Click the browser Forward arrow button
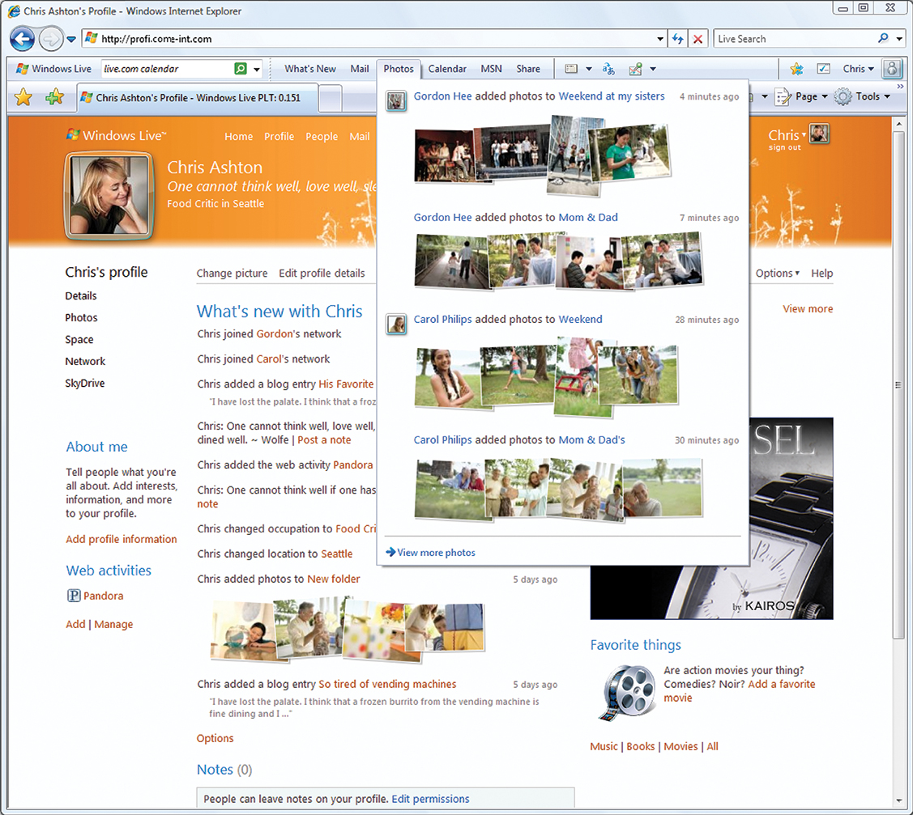913x815 pixels. coord(51,39)
